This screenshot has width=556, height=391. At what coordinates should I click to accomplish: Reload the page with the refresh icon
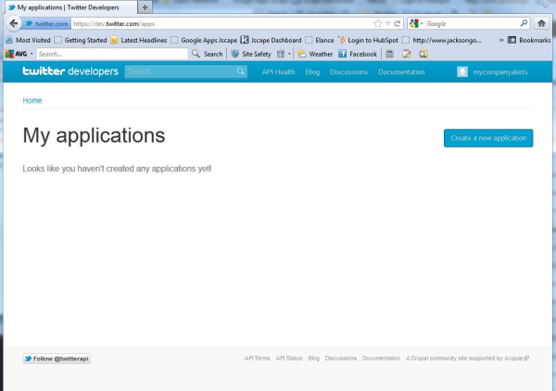point(397,23)
